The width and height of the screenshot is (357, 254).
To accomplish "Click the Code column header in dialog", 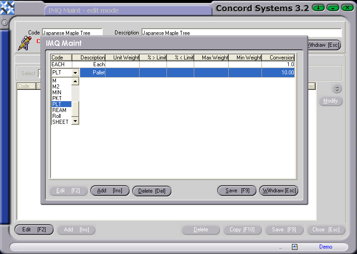I will click(x=61, y=58).
